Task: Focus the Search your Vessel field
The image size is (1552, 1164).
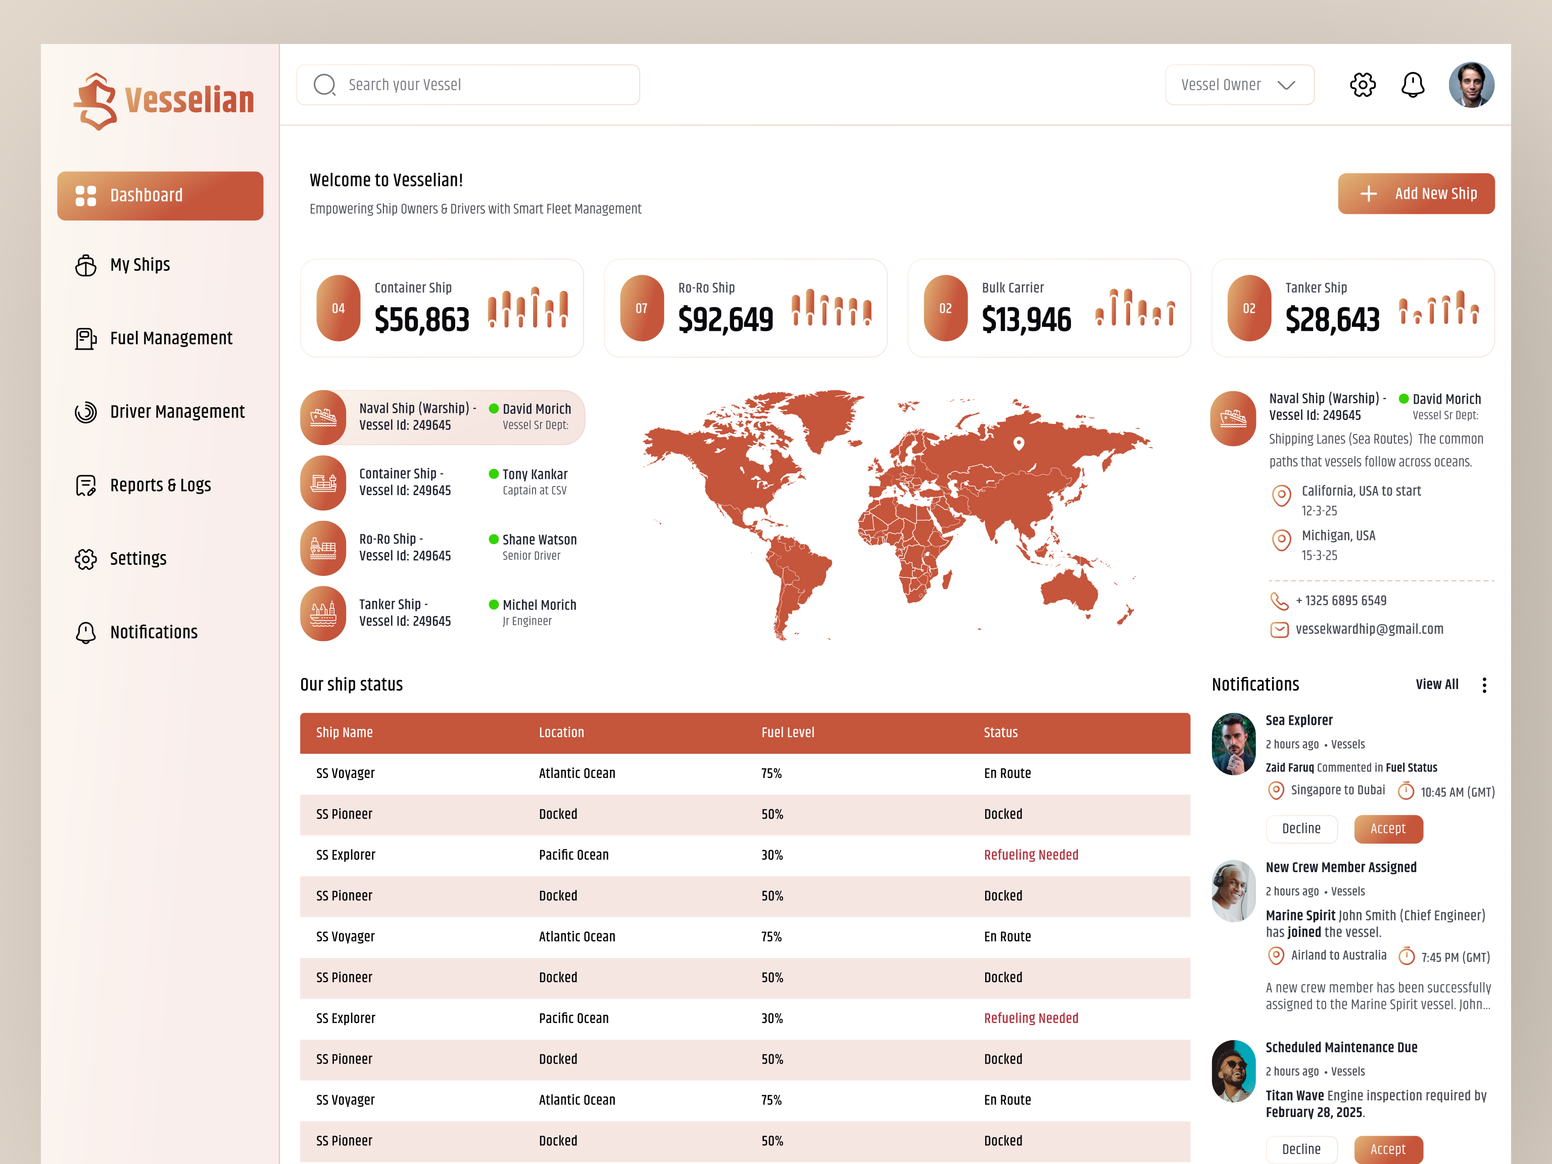Action: pos(468,85)
